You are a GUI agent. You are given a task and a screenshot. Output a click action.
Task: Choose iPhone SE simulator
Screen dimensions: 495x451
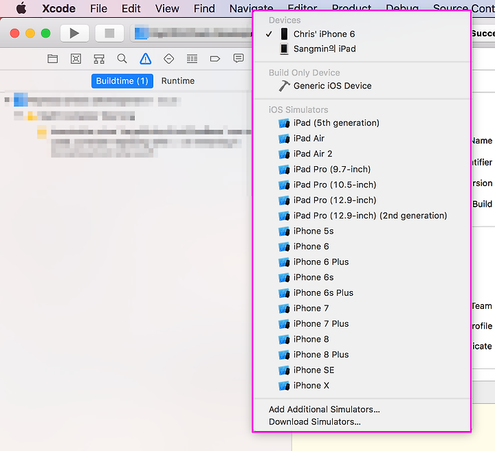click(362, 370)
